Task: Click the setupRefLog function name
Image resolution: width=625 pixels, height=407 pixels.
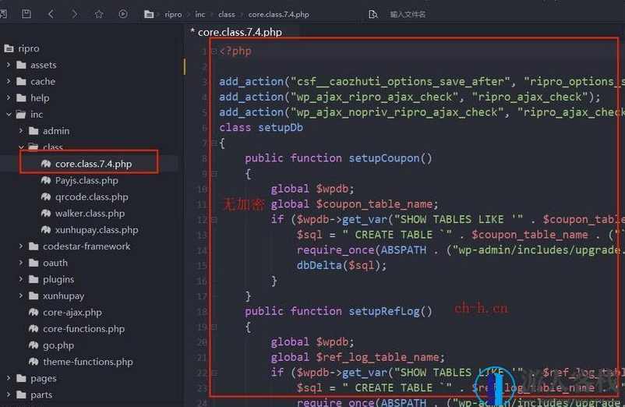Action: click(384, 311)
